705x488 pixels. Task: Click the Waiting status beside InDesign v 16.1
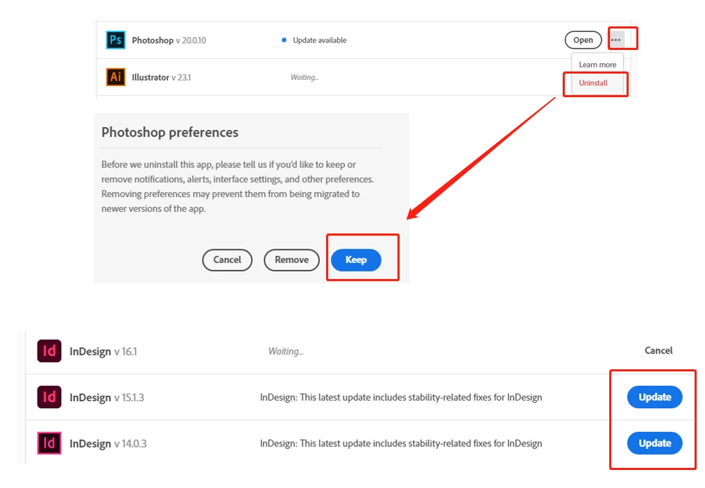[x=286, y=351]
